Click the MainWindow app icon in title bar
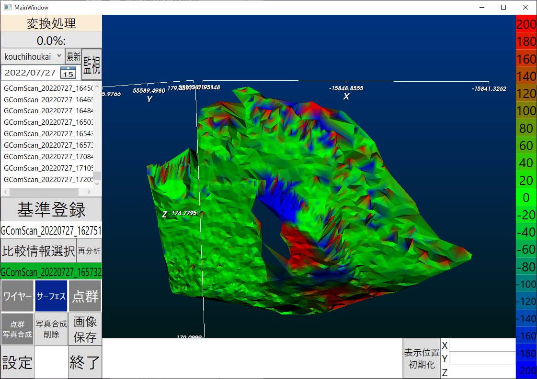The height and width of the screenshot is (379, 537). (8, 7)
